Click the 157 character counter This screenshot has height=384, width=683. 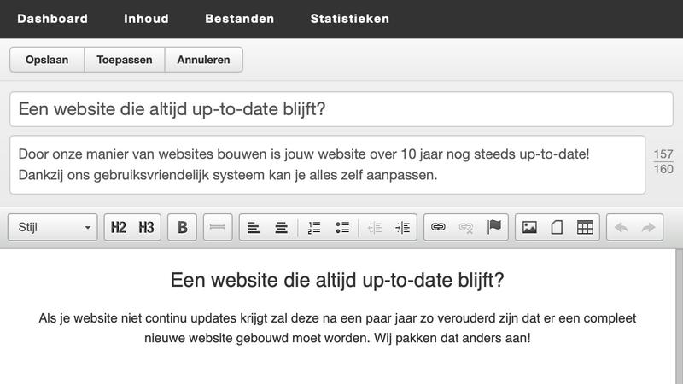(x=663, y=154)
